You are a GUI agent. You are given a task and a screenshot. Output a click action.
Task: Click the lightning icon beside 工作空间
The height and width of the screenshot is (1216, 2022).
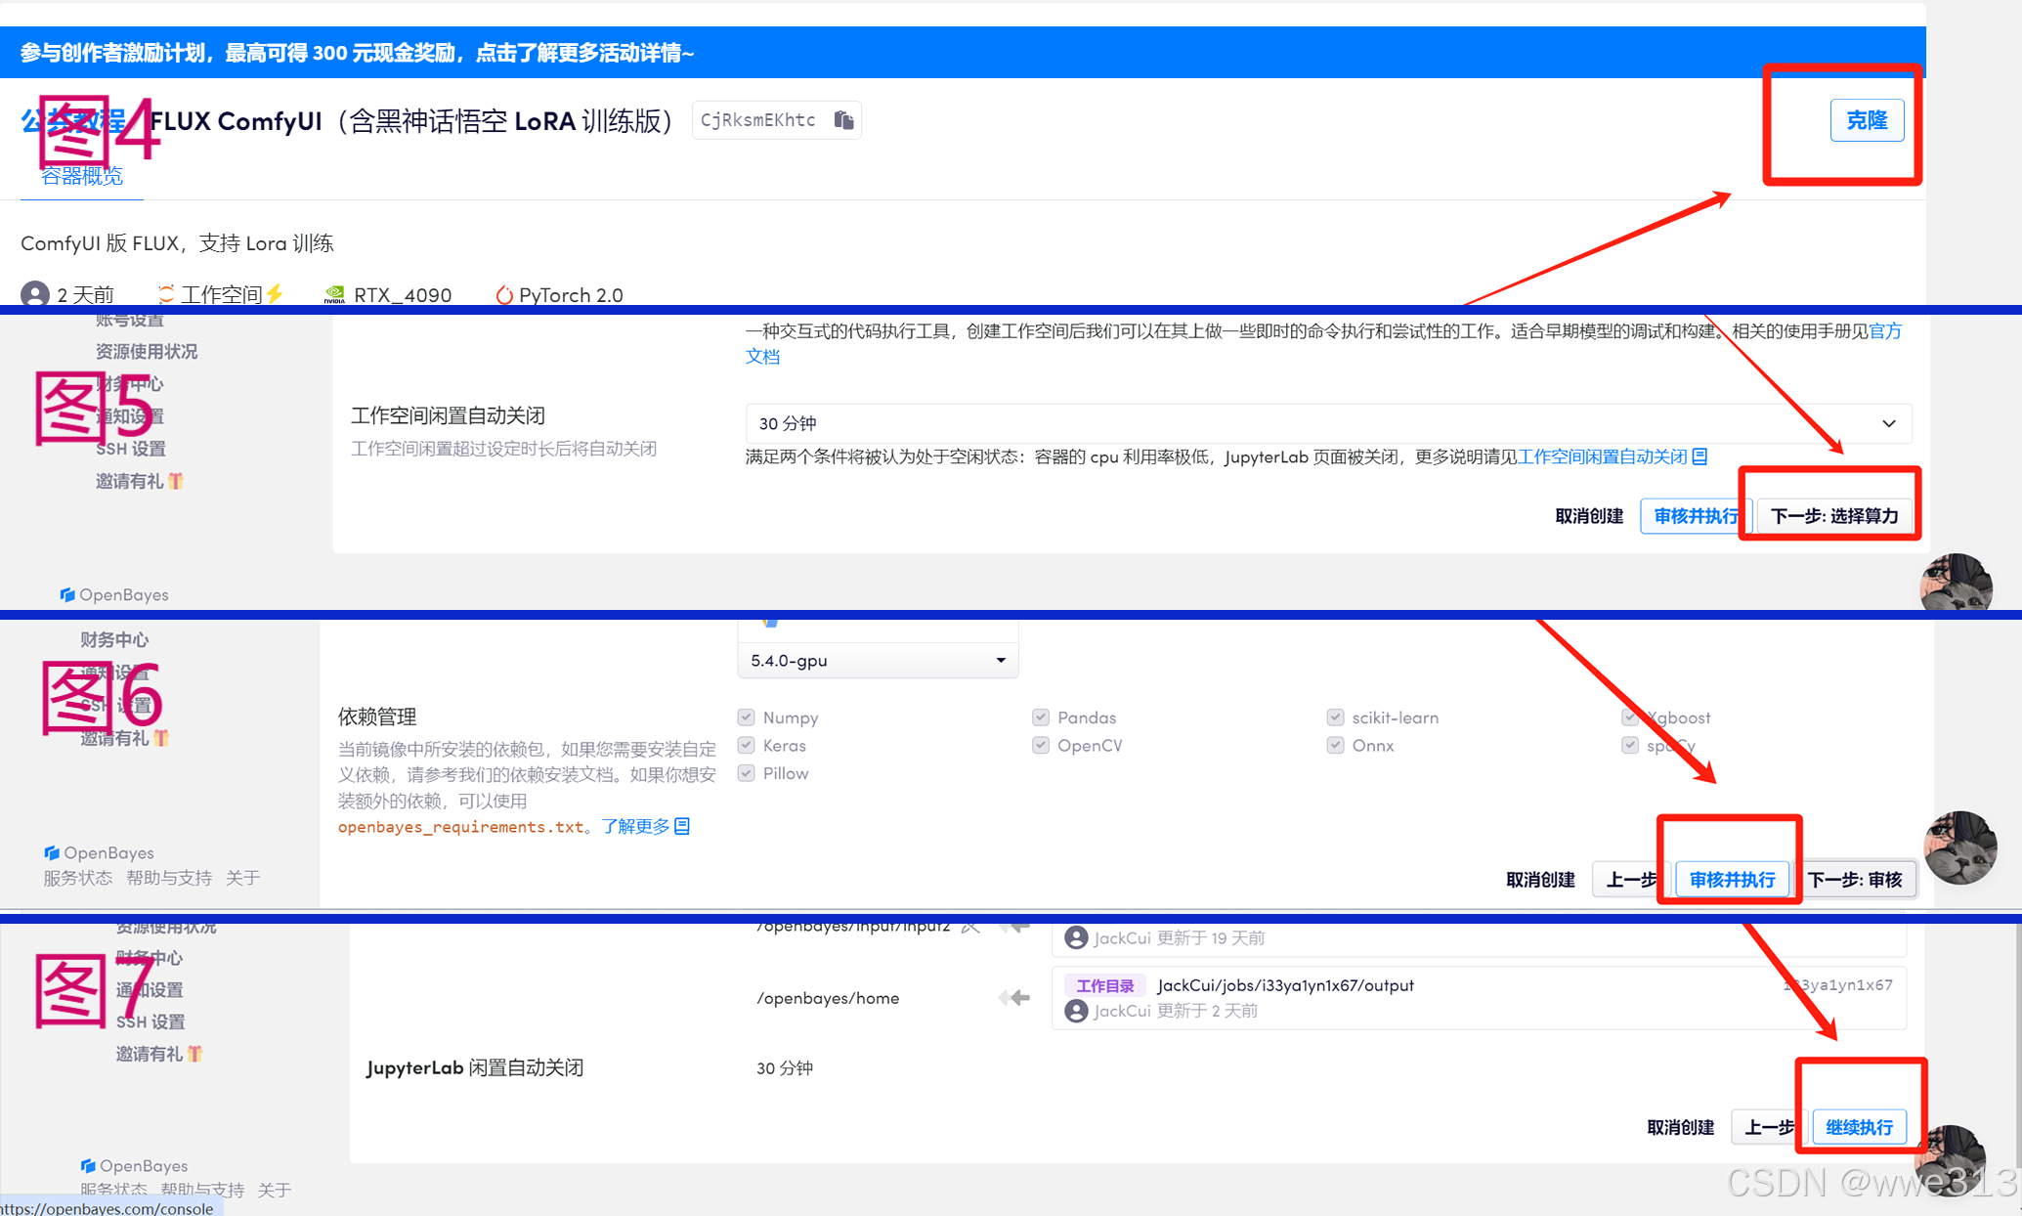pos(275,292)
